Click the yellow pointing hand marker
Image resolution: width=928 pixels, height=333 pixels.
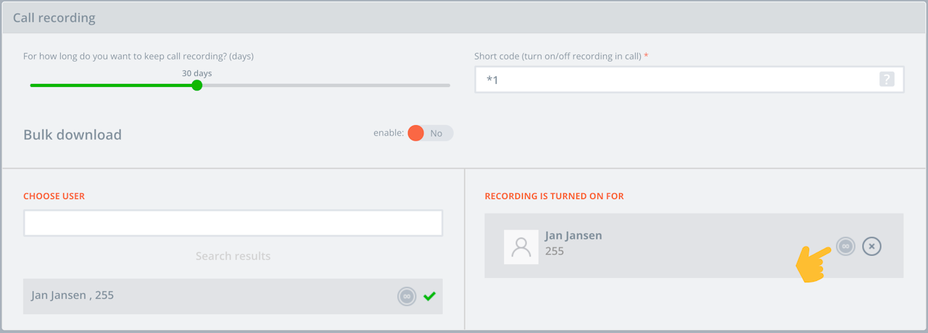pos(813,264)
